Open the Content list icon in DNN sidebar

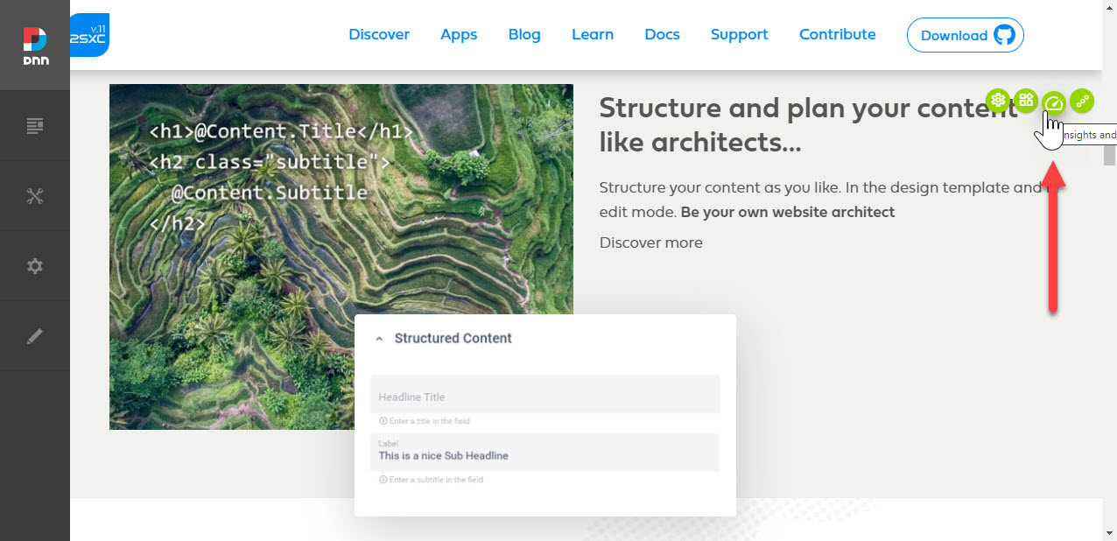pos(35,126)
